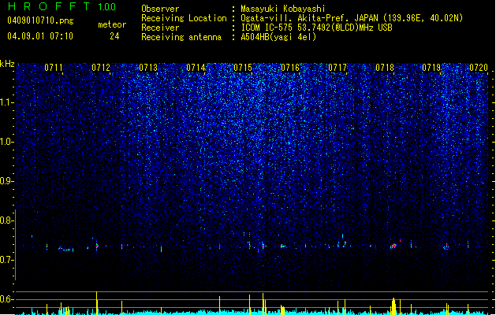Viewport: 496px width, 315px height.
Task: Click the bright meteor echo near 0718
Action: [x=393, y=246]
